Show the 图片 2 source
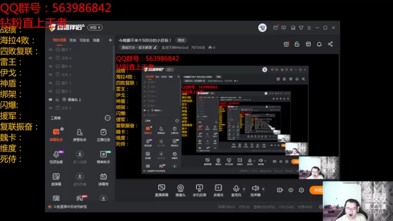The width and height of the screenshot is (393, 221). (x=51, y=91)
